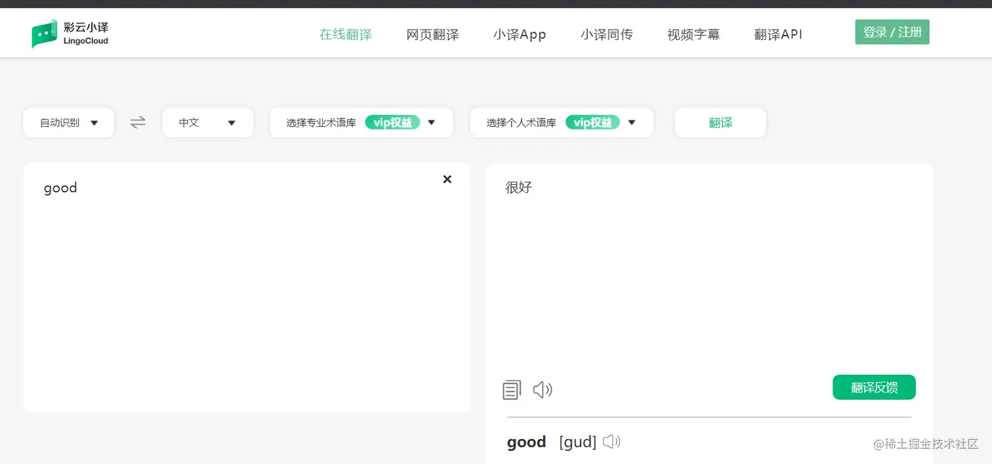Focus the source text box containing good
The height and width of the screenshot is (464, 992).
pos(247,287)
